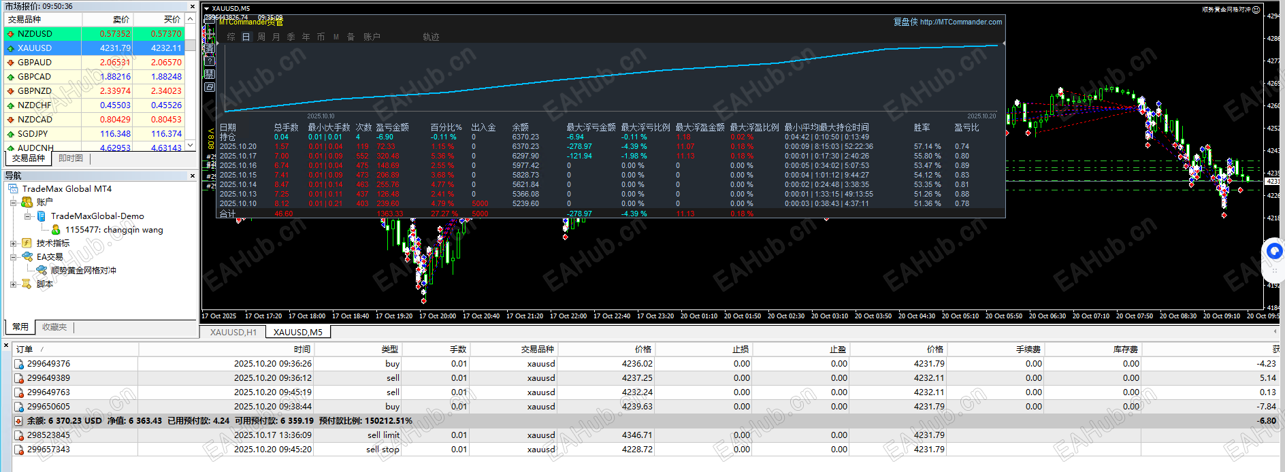Image resolution: width=1285 pixels, height=472 pixels.
Task: Click the smiley face EA icon on chart
Action: (1256, 10)
